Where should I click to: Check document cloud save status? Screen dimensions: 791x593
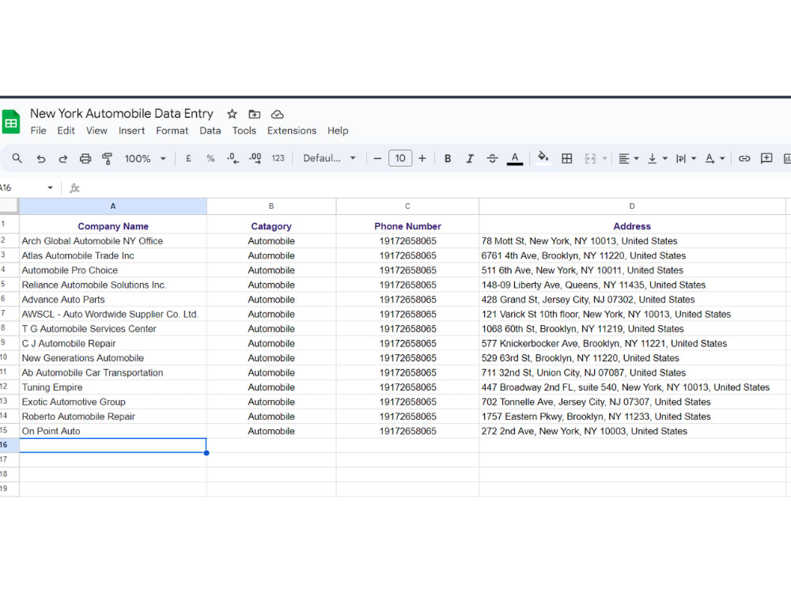pyautogui.click(x=277, y=114)
